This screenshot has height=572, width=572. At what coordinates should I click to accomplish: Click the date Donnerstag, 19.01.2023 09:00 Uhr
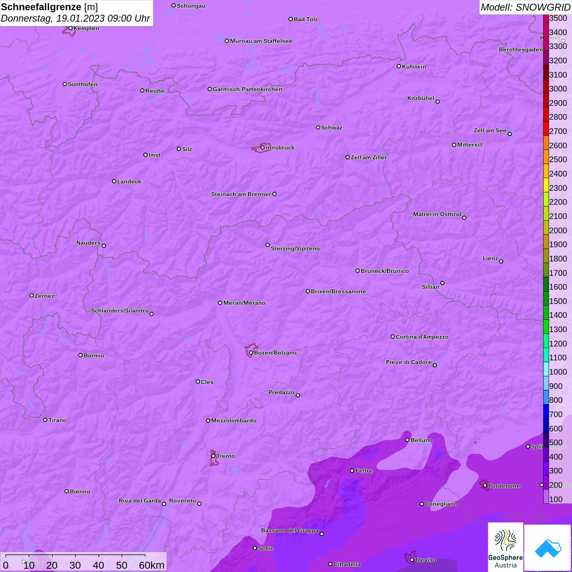[76, 18]
